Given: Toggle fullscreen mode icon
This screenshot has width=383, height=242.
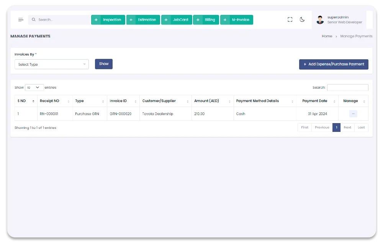Looking at the screenshot, I should [290, 19].
